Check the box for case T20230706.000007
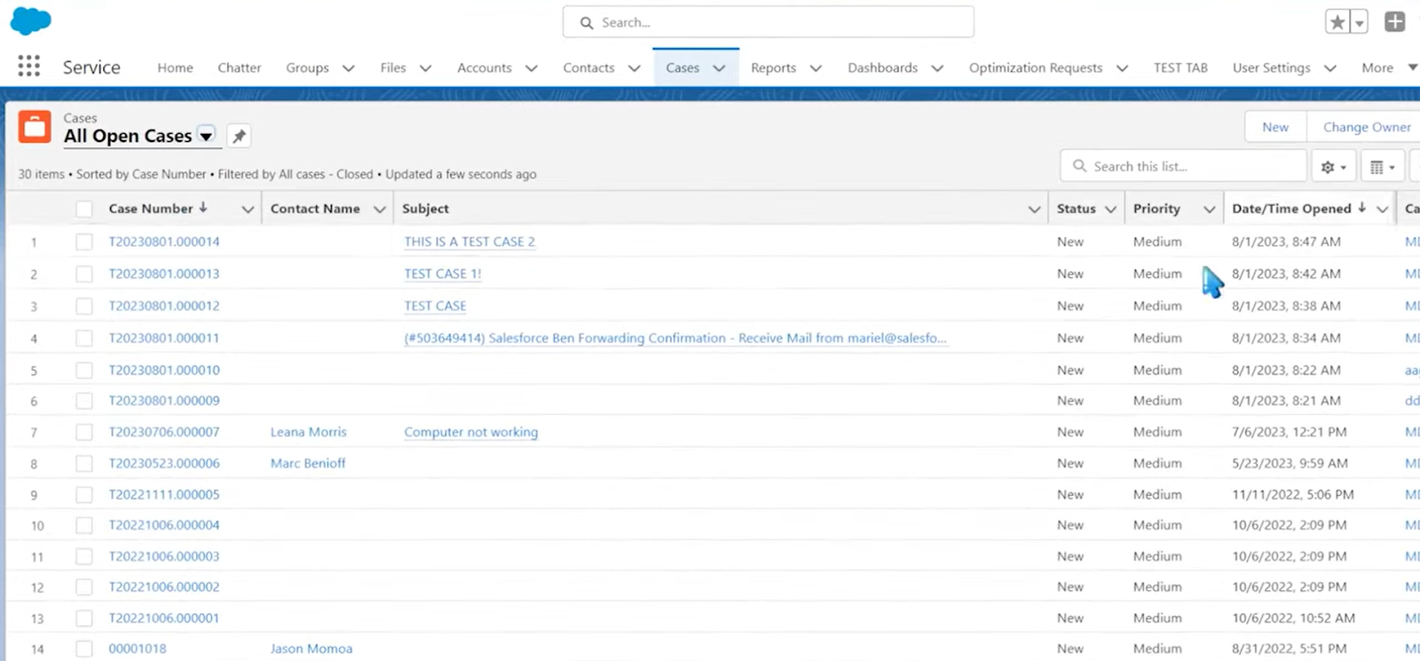Screen dimensions: 1420x661 click(x=84, y=432)
